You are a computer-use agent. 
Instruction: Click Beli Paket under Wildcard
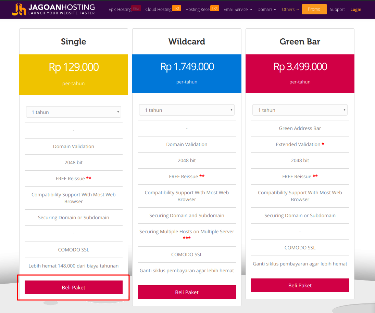click(x=187, y=292)
